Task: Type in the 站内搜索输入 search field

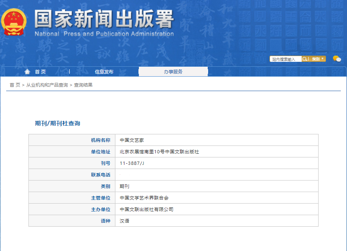Action: 286,59
